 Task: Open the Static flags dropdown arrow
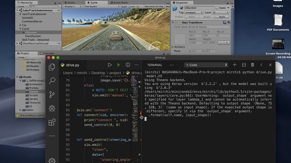point(228,8)
